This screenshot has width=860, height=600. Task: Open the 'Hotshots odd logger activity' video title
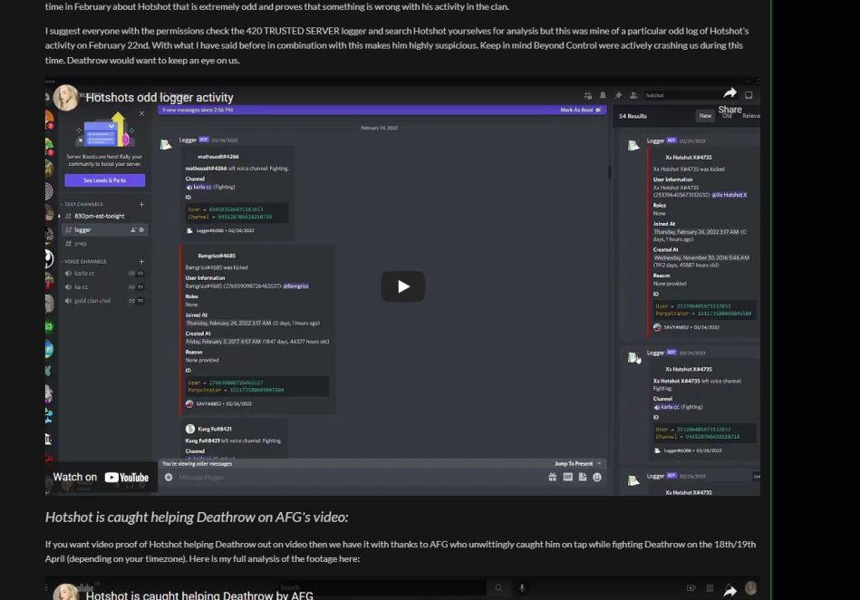tap(159, 97)
